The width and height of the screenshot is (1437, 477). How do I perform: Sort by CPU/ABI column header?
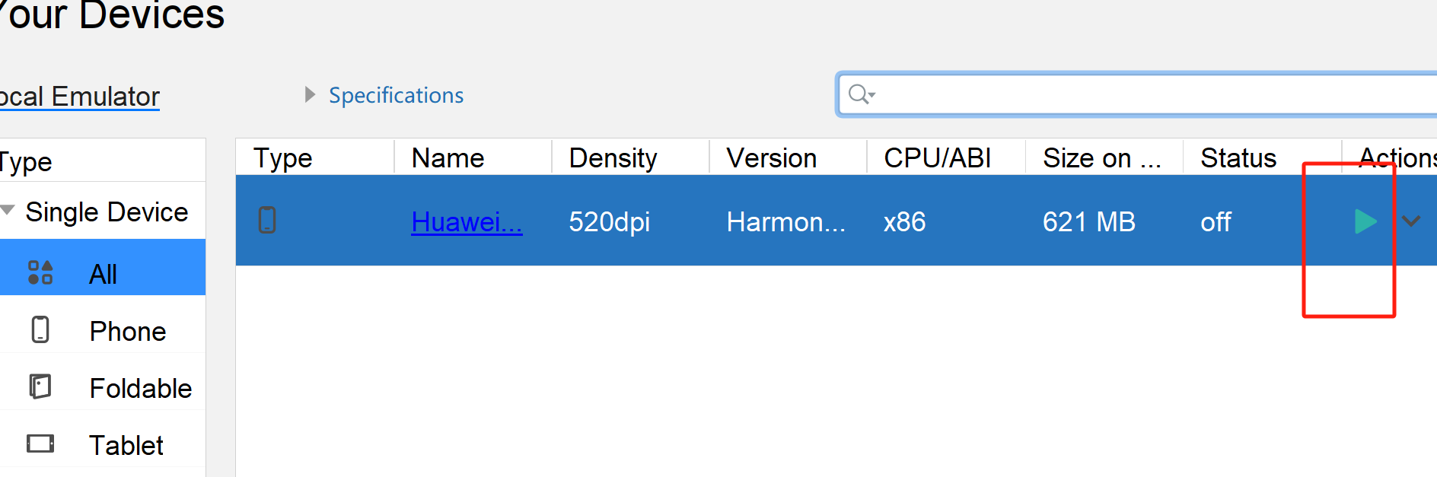937,158
